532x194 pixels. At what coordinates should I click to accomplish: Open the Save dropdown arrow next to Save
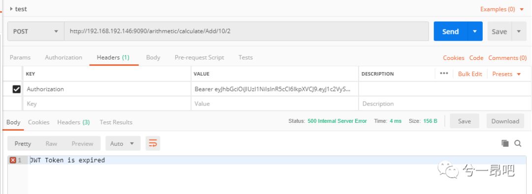pyautogui.click(x=519, y=31)
